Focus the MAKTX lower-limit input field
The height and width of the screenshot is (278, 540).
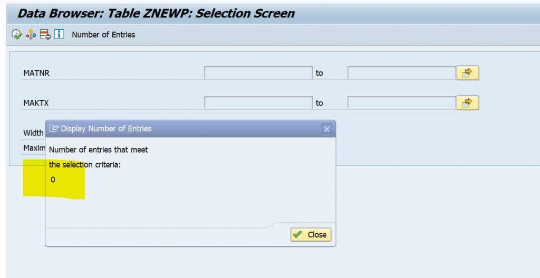pyautogui.click(x=258, y=103)
